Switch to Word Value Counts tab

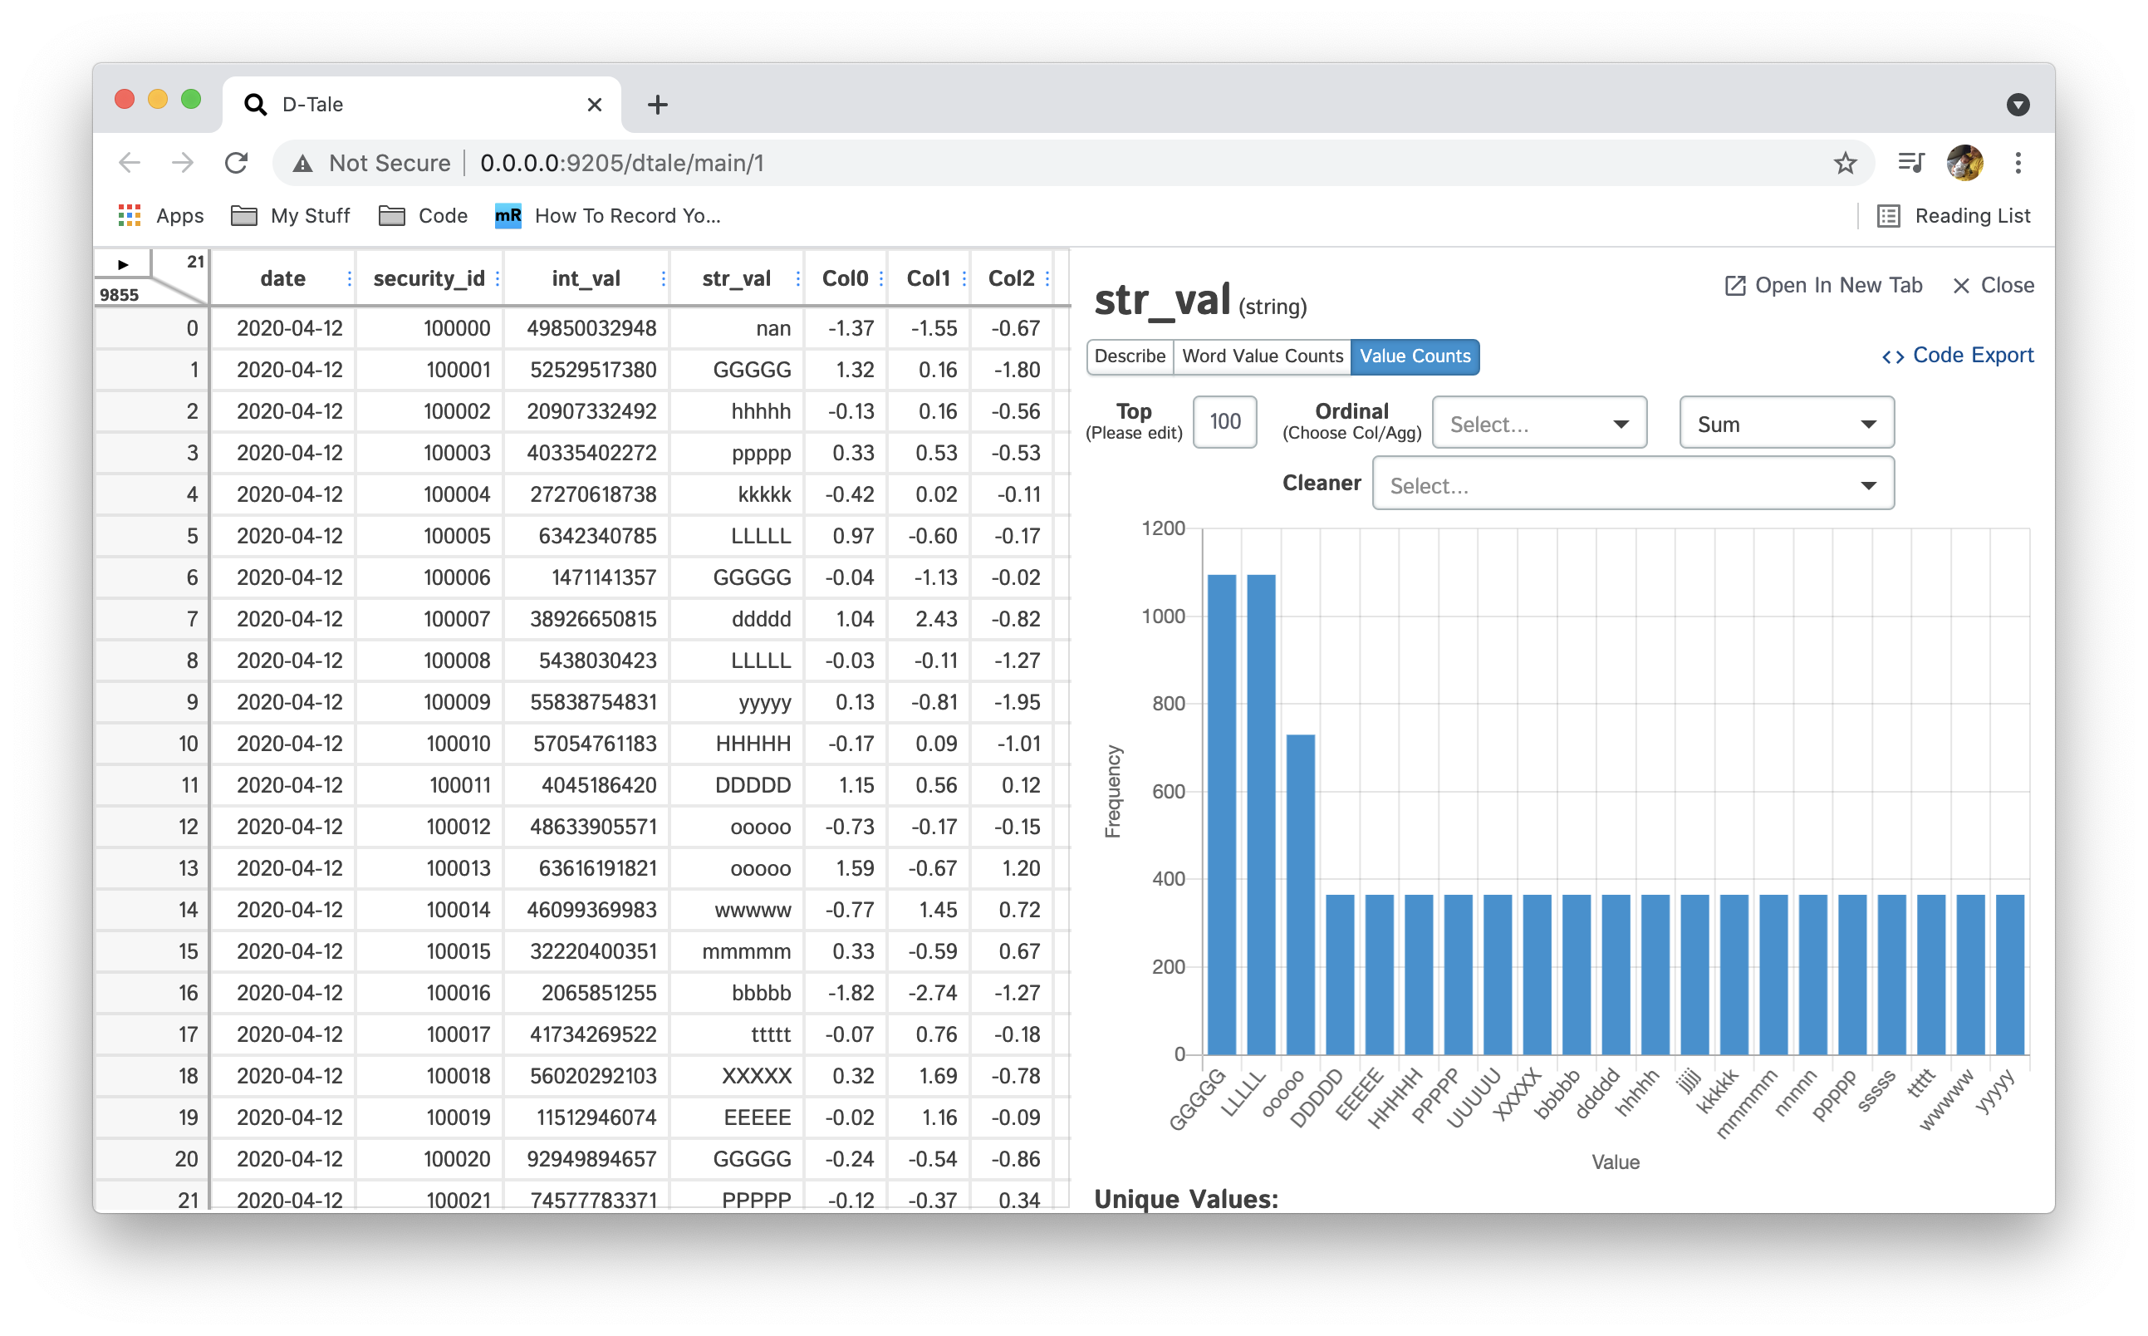pyautogui.click(x=1262, y=356)
